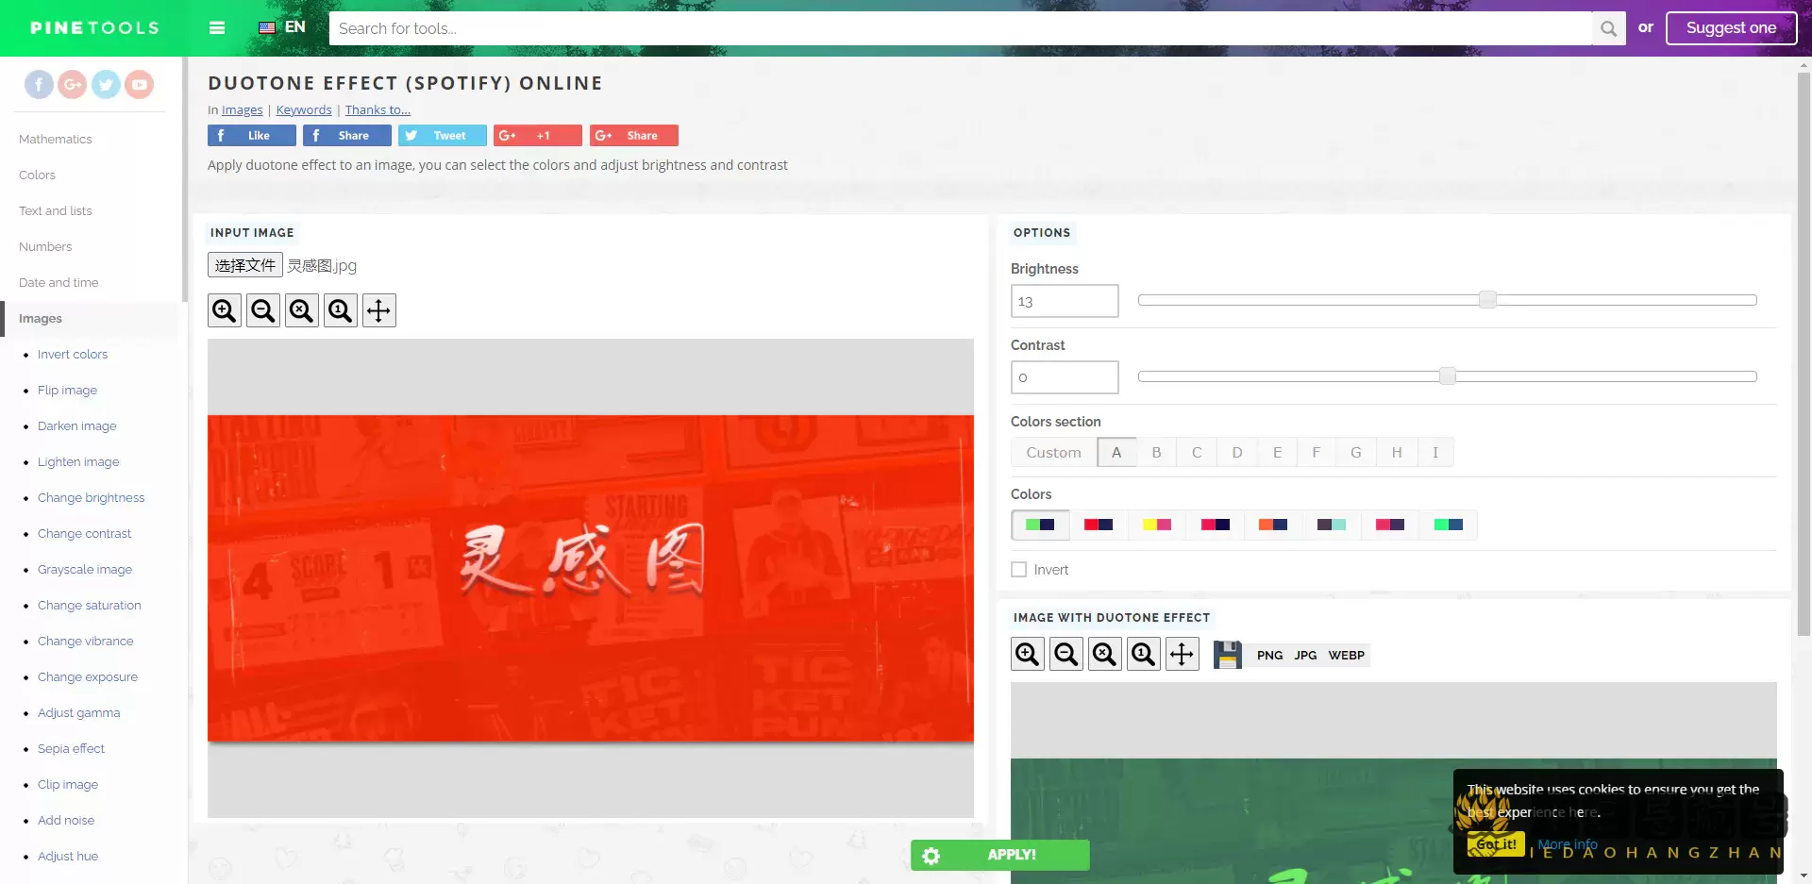Viewport: 1812px width, 884px height.
Task: Click the search magnifier icon
Action: 1608,28
